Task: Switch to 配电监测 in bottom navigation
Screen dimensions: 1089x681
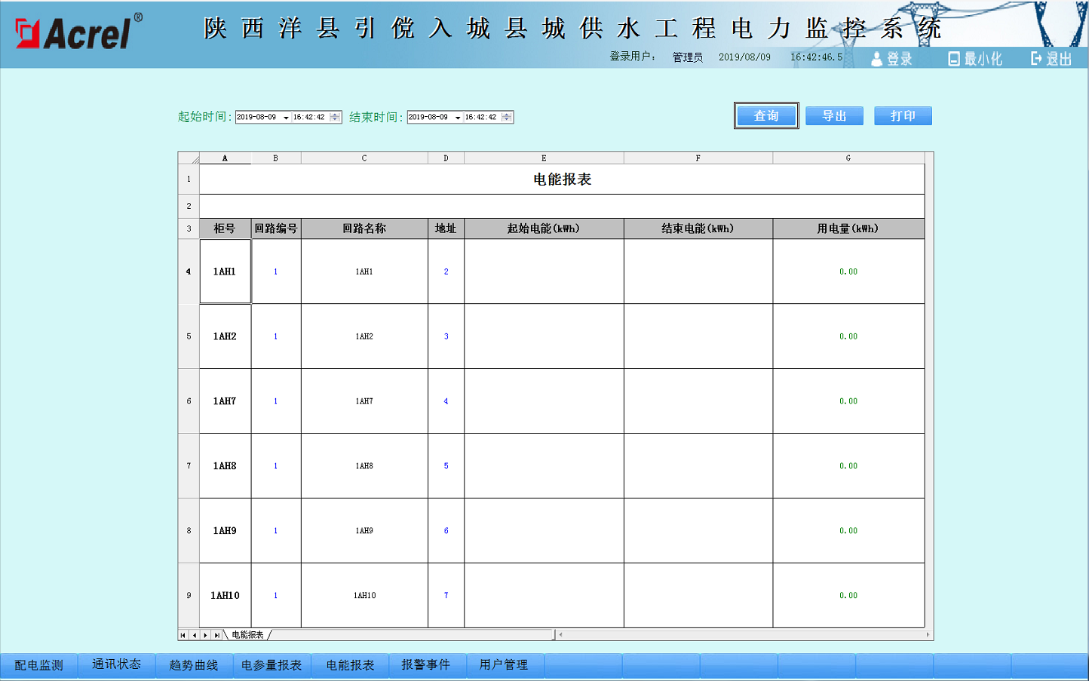Action: point(39,665)
